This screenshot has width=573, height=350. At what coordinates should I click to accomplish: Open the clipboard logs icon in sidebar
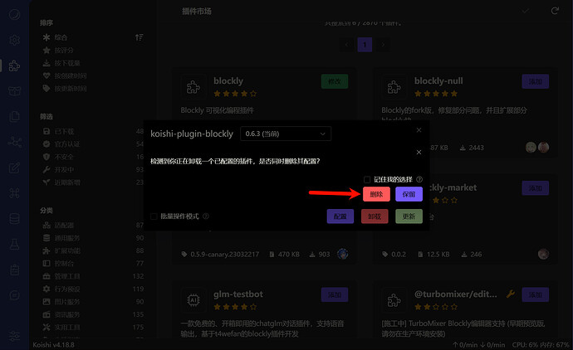14,270
